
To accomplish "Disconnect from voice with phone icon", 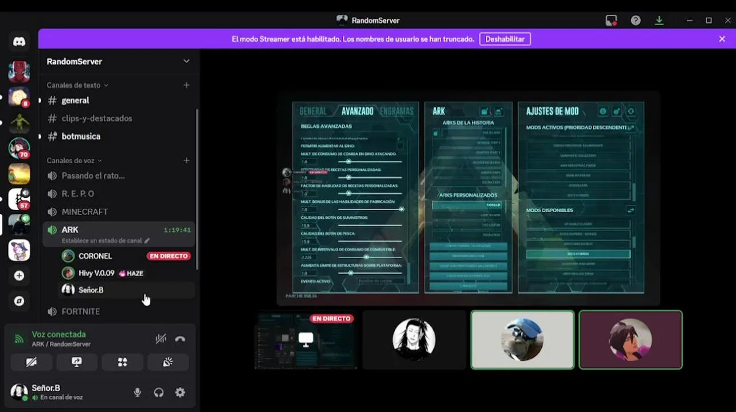I will tap(180, 339).
